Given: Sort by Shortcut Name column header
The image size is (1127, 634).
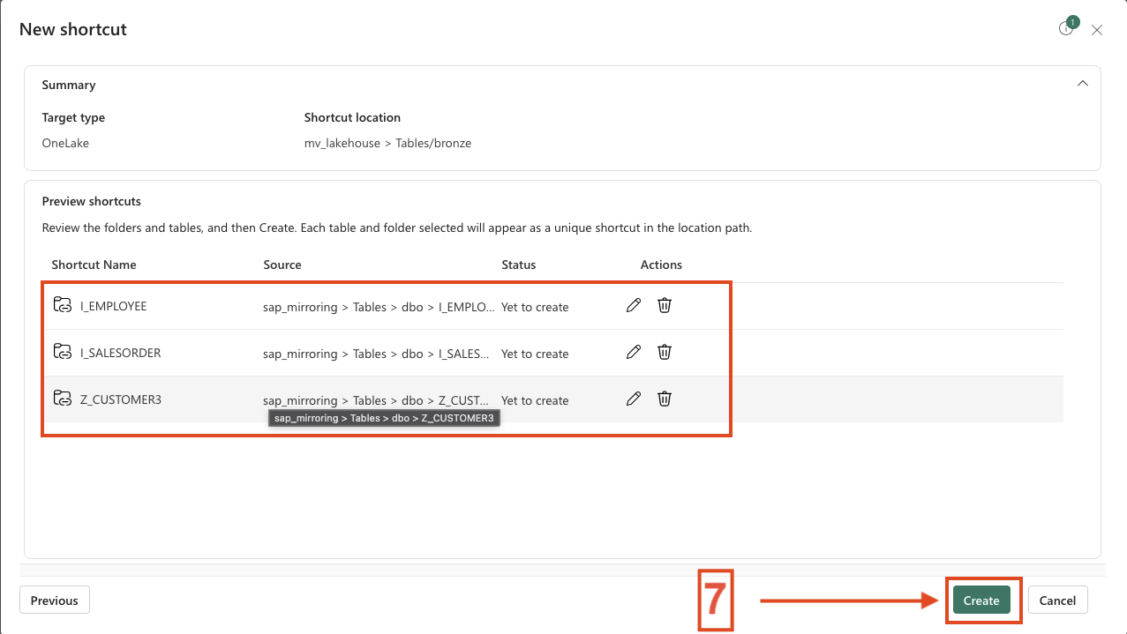Looking at the screenshot, I should 94,265.
